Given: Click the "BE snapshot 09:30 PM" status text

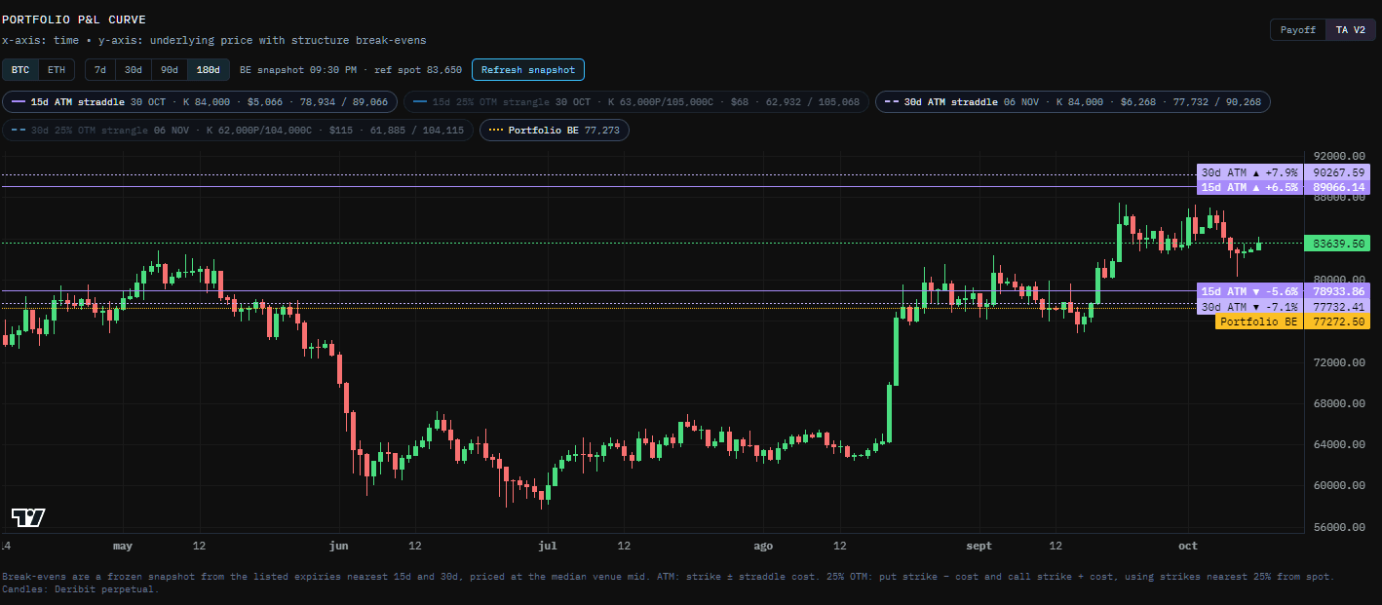Looking at the screenshot, I should (x=297, y=70).
